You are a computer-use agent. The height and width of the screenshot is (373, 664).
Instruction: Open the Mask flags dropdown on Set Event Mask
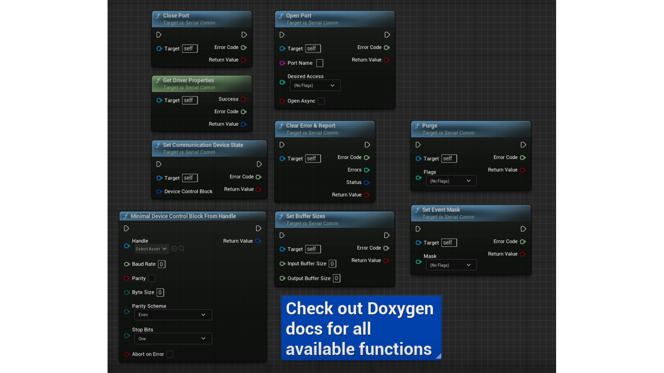(x=451, y=265)
